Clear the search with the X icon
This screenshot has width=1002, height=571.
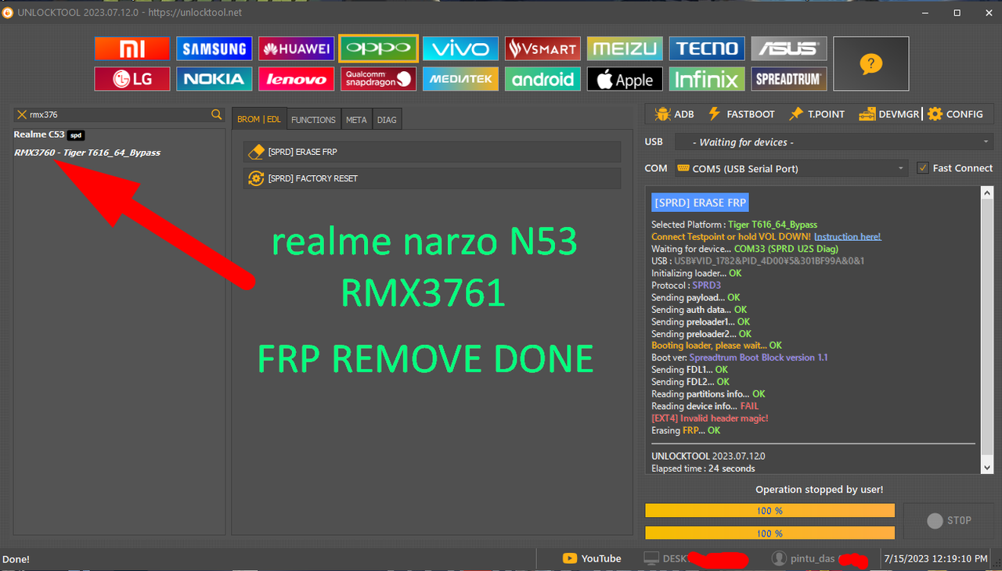click(x=21, y=113)
